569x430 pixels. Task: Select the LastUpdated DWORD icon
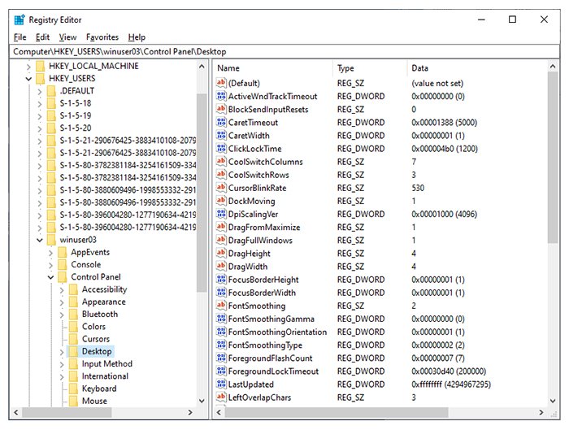[x=221, y=384]
